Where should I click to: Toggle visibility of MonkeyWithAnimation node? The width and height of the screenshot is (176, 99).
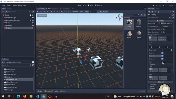(33, 20)
